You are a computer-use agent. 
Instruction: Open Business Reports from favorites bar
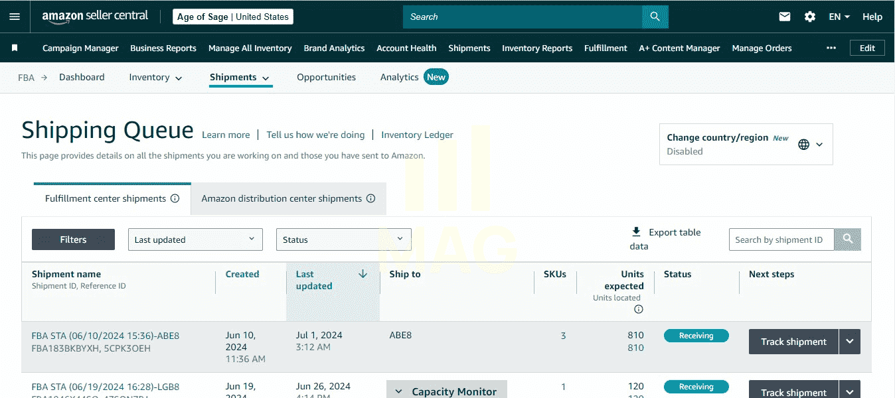[x=163, y=48]
